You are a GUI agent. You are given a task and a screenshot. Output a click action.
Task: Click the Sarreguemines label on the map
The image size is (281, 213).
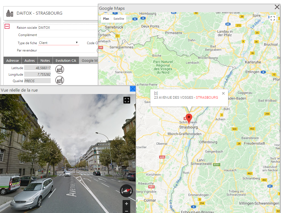coord(122,47)
